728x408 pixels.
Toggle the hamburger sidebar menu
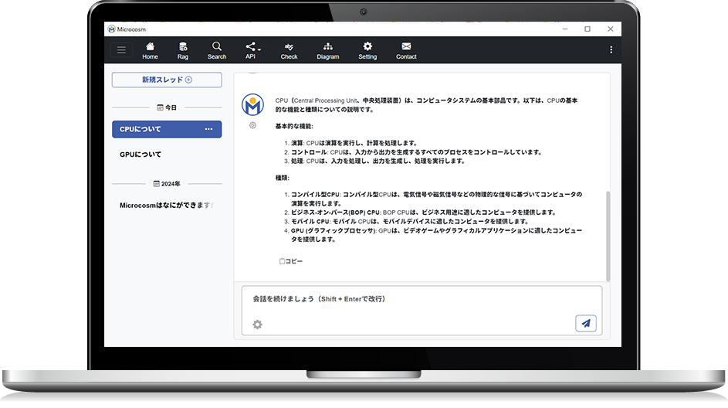tap(121, 49)
